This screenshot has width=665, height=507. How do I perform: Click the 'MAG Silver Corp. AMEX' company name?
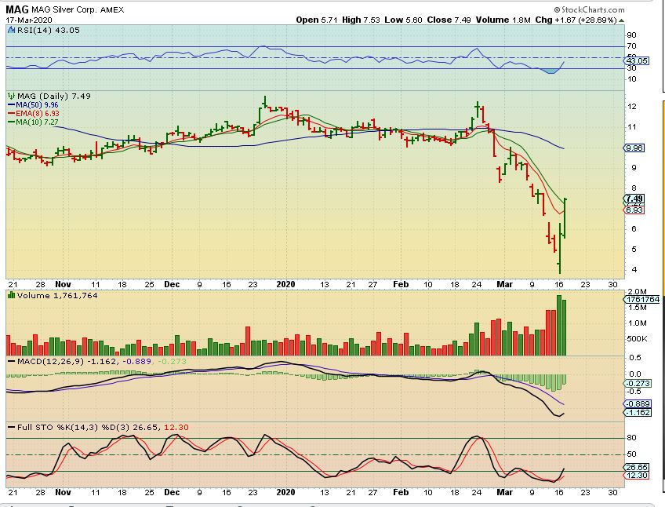[x=78, y=9]
